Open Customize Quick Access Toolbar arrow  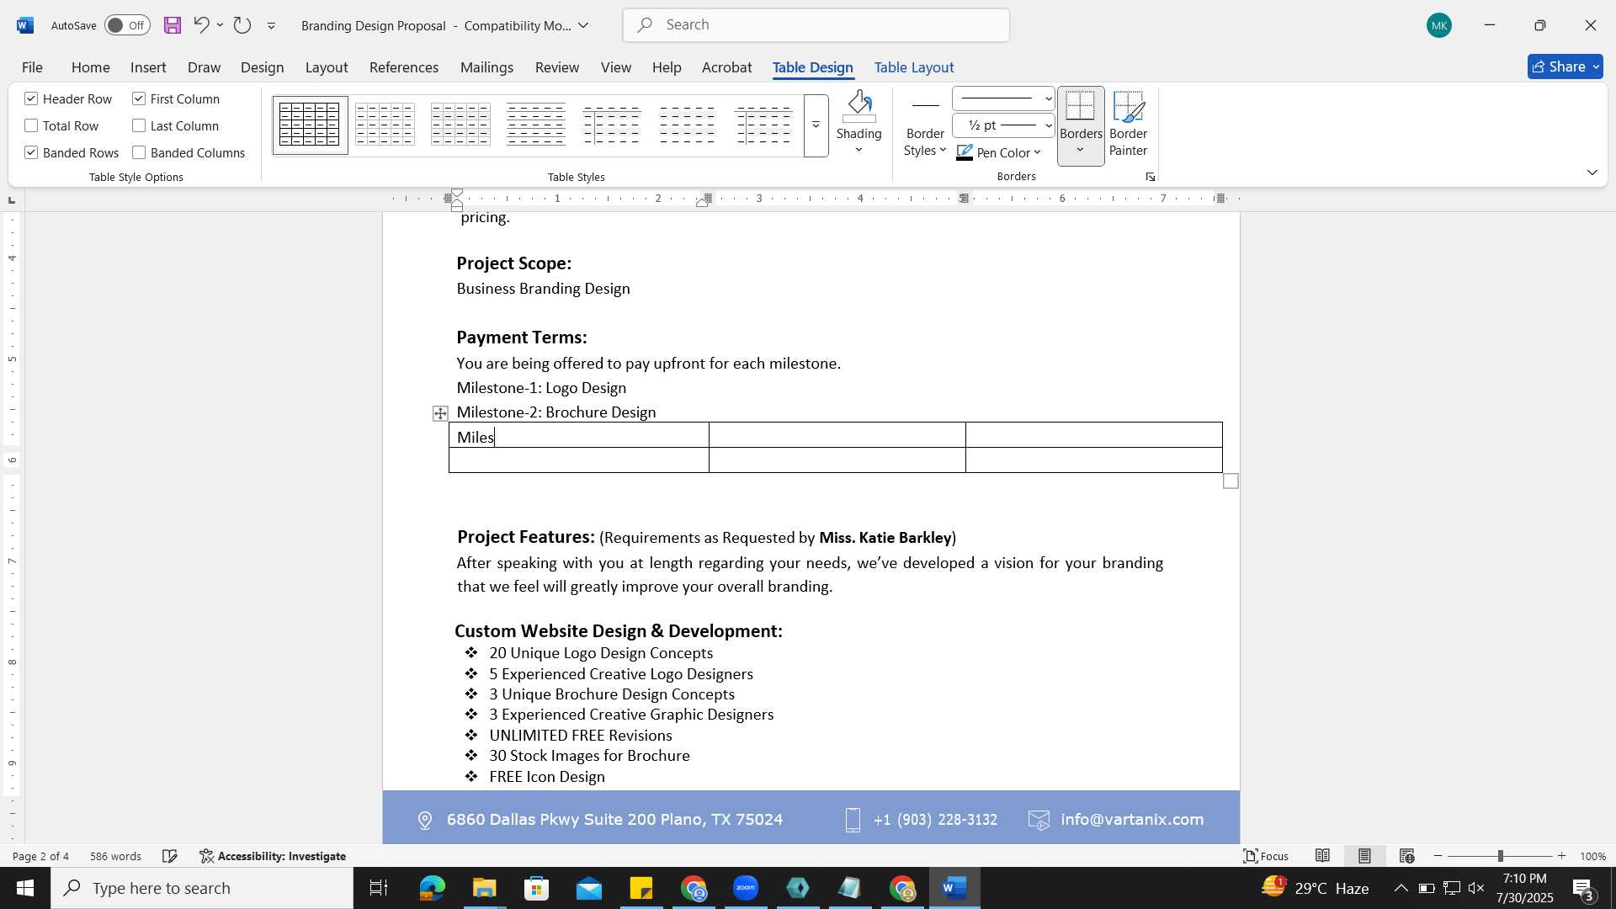271,26
